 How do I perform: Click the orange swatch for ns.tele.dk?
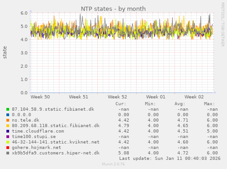click(x=8, y=120)
